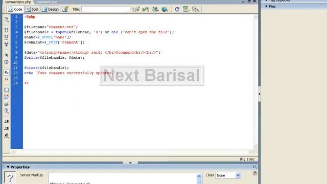Click code editor scroll down arrow
Image resolution: width=327 pixels, height=184 pixels.
click(255, 146)
